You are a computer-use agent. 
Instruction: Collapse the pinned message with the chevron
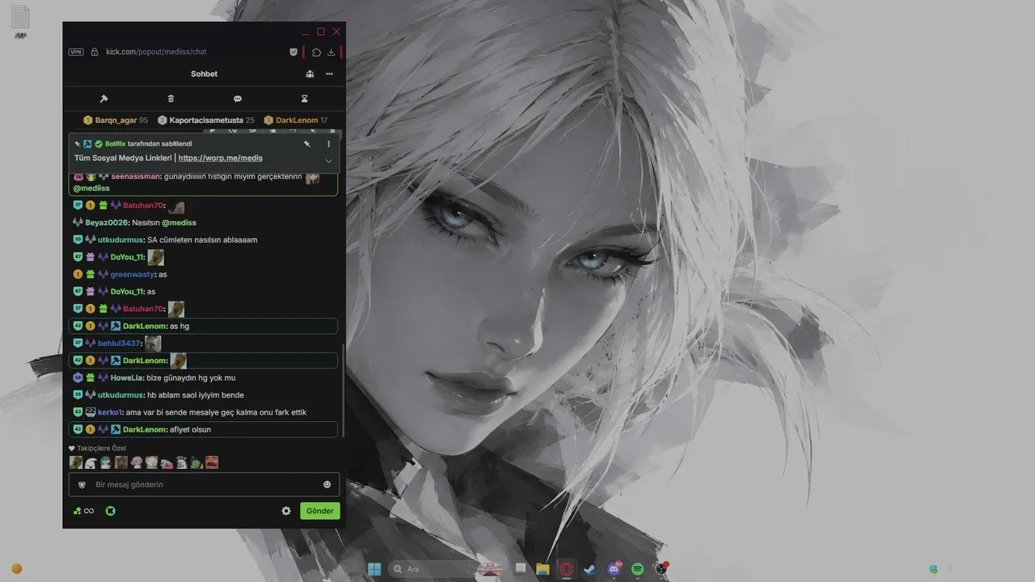tap(328, 161)
